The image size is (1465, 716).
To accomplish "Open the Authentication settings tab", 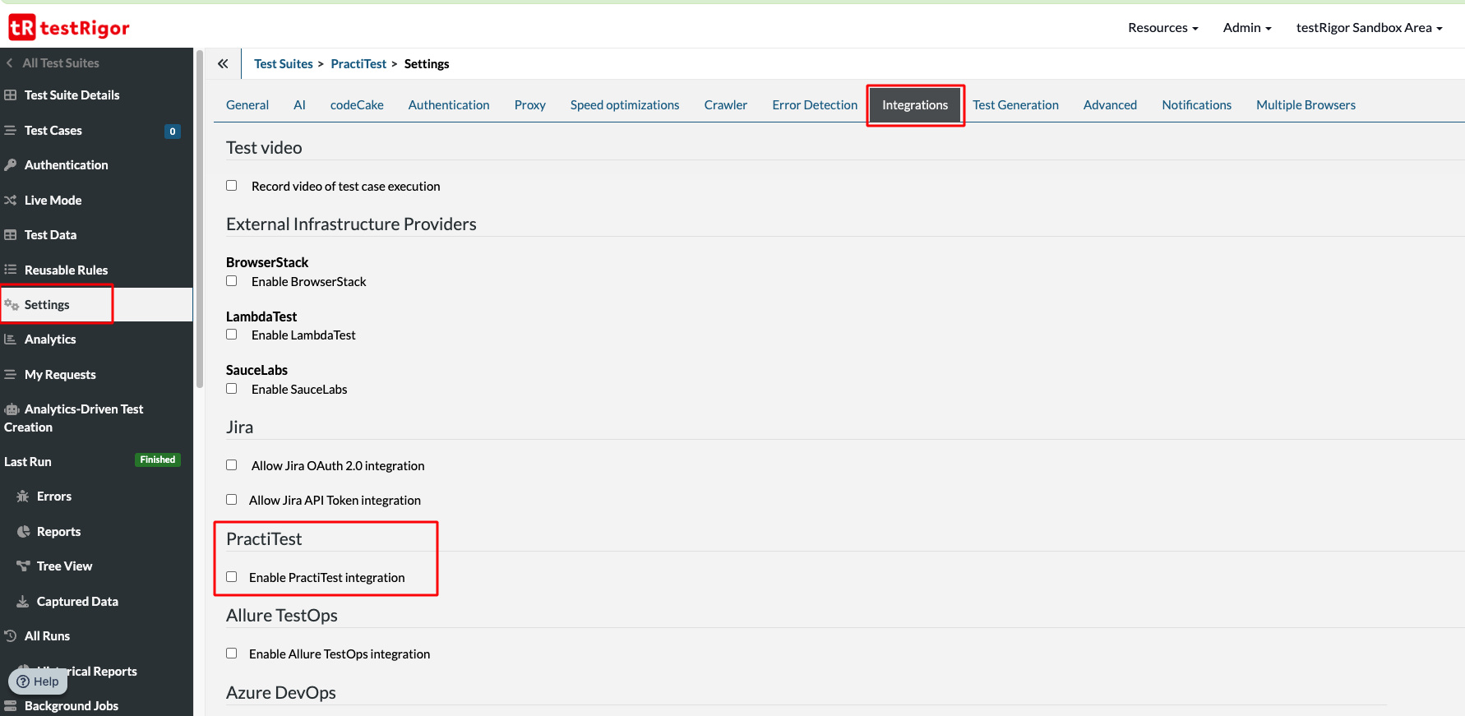I will 449,105.
